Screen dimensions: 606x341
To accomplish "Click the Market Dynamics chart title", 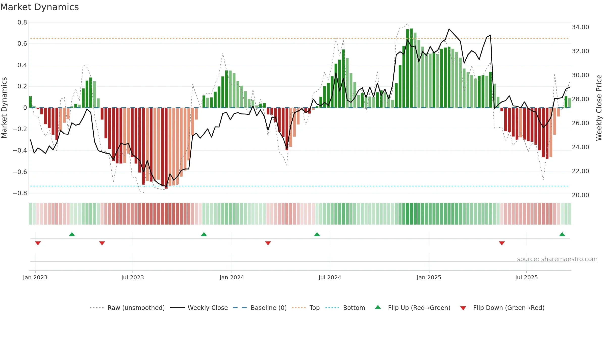I will coord(39,7).
